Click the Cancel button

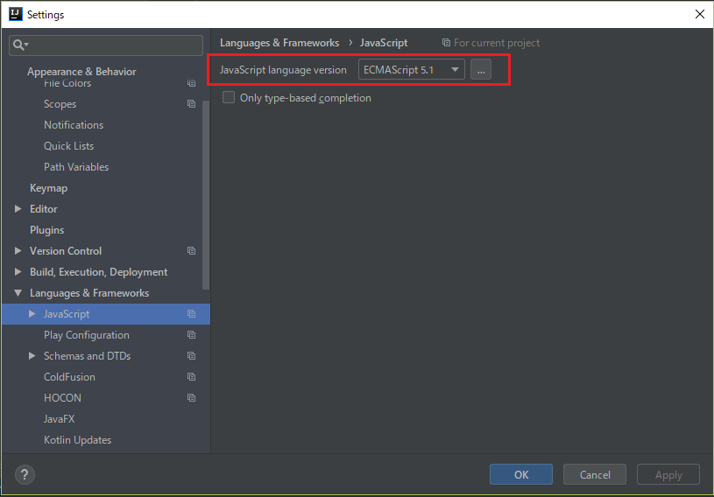pos(595,475)
